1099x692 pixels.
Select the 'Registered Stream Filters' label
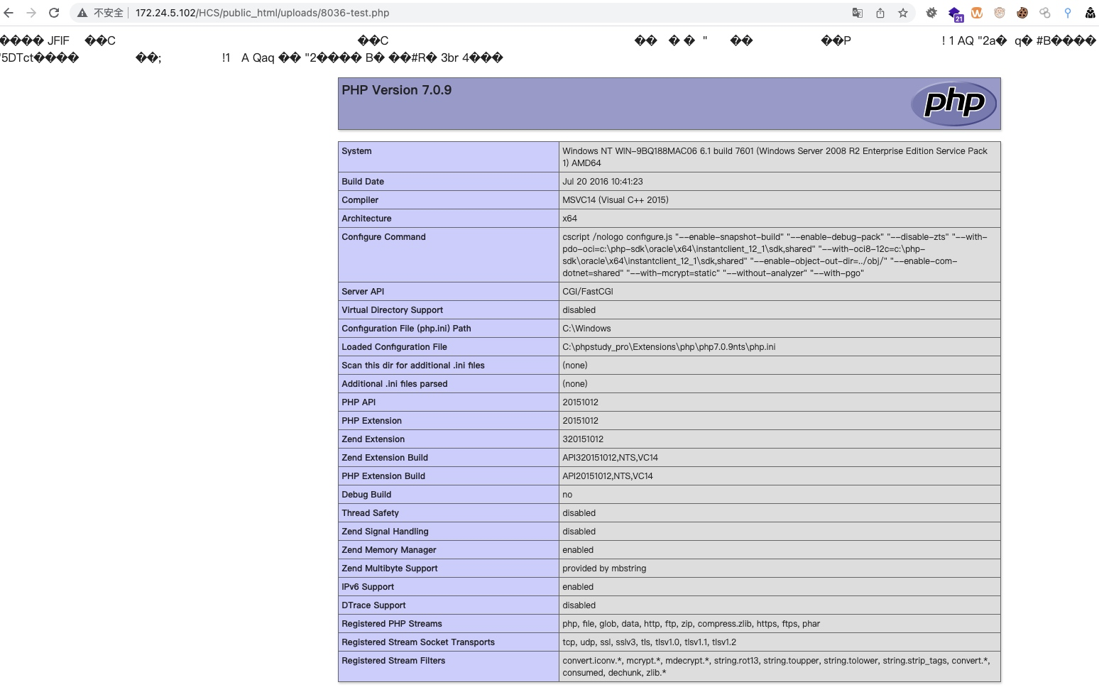393,661
